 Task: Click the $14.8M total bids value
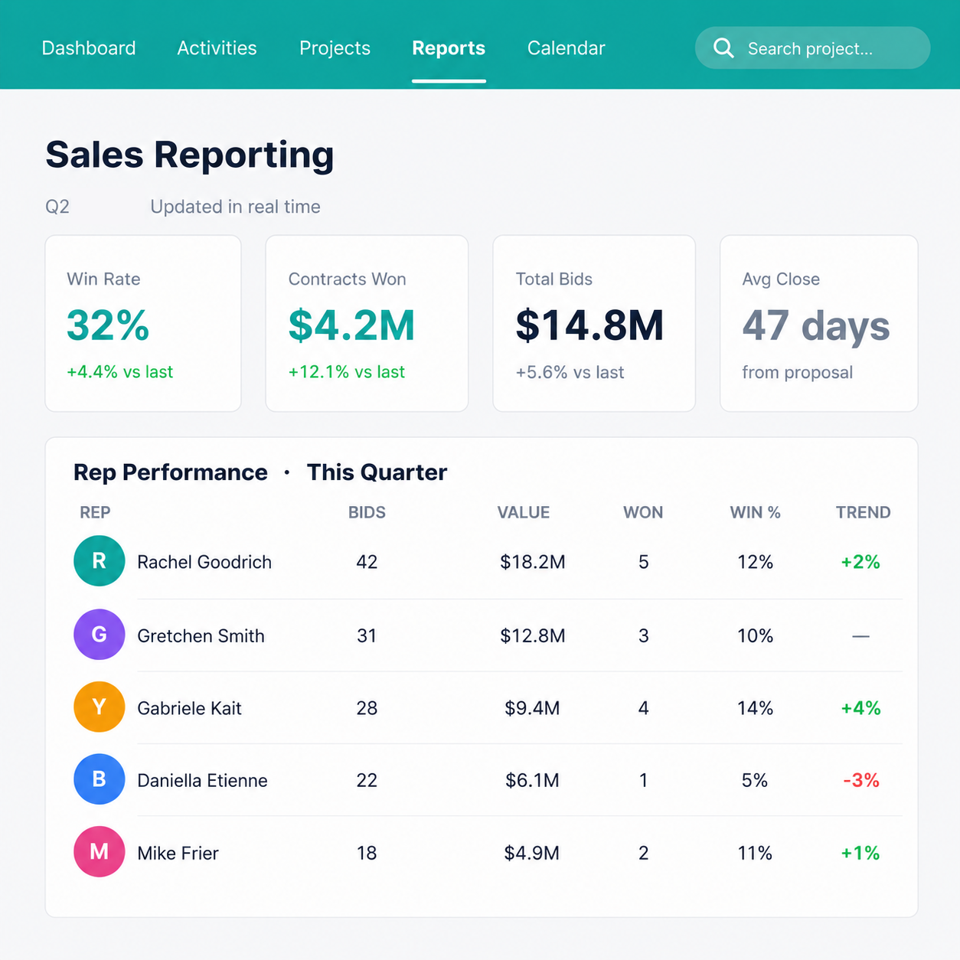(589, 325)
